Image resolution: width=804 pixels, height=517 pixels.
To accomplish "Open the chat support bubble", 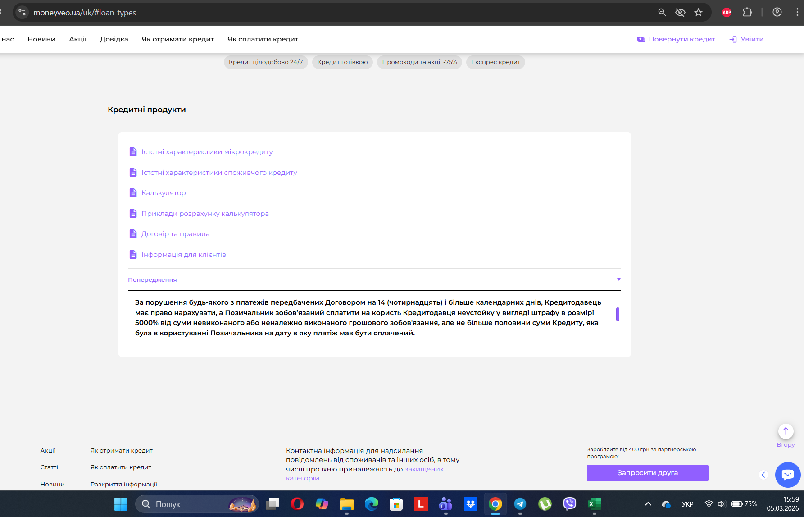I will point(788,475).
